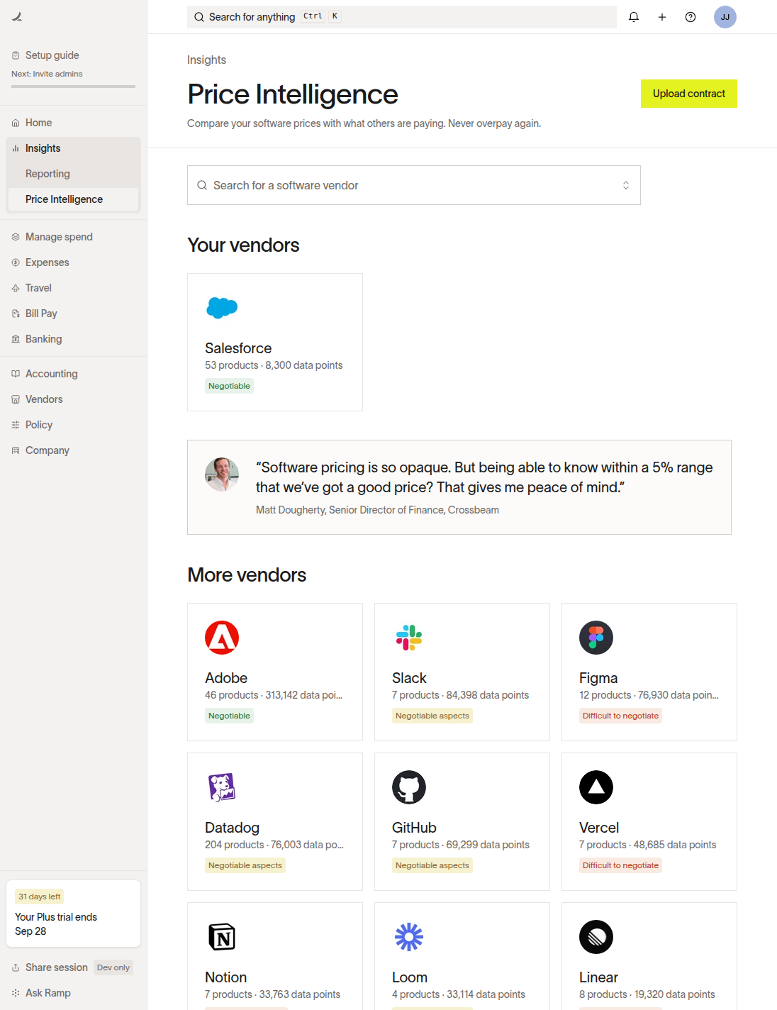
Task: Select the GitHub vendor logo
Action: tap(409, 787)
